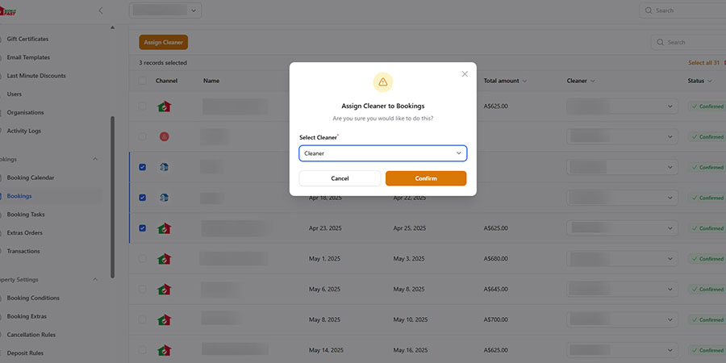Click the table search magnifier icon
Screen dimensions: 726x363
click(x=660, y=42)
